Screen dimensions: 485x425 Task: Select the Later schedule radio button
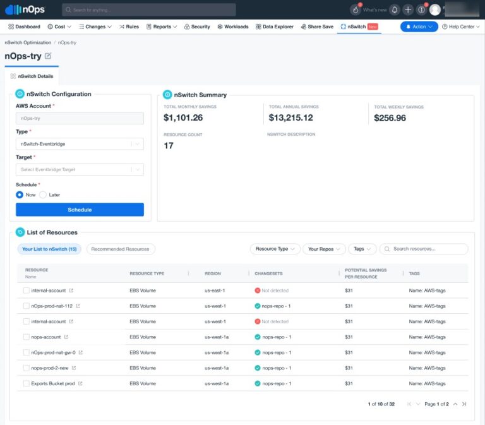pyautogui.click(x=43, y=195)
